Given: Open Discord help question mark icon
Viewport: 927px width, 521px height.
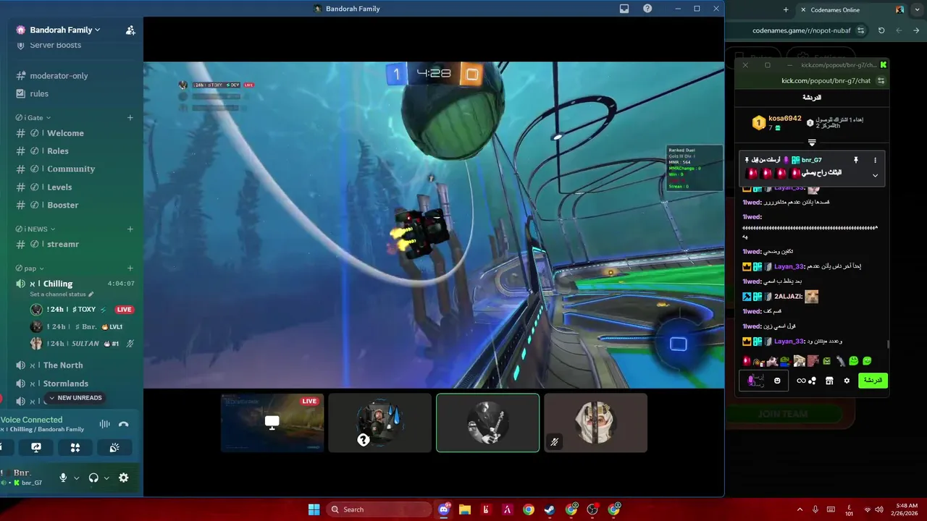Looking at the screenshot, I should point(647,9).
